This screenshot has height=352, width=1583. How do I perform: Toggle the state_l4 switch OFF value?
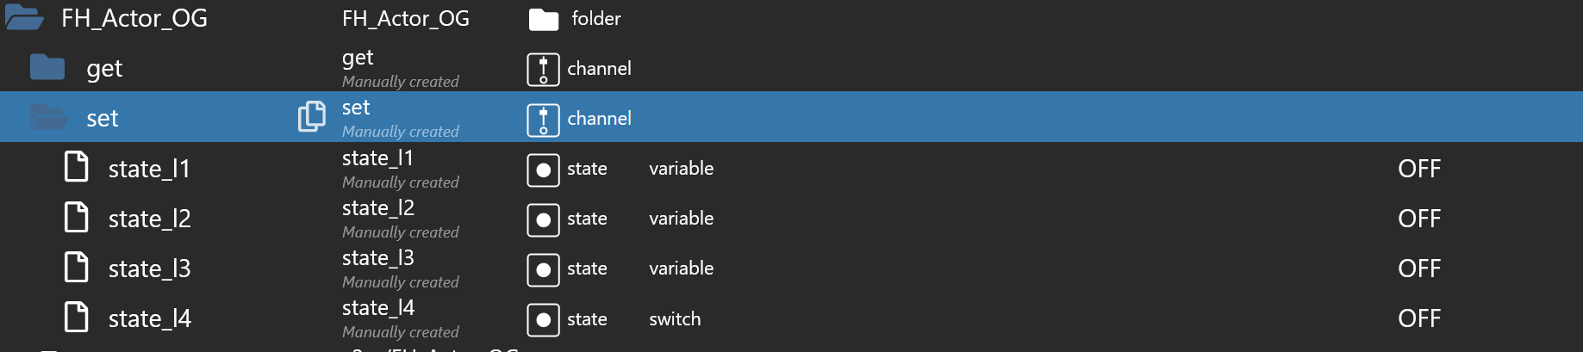click(x=1419, y=318)
